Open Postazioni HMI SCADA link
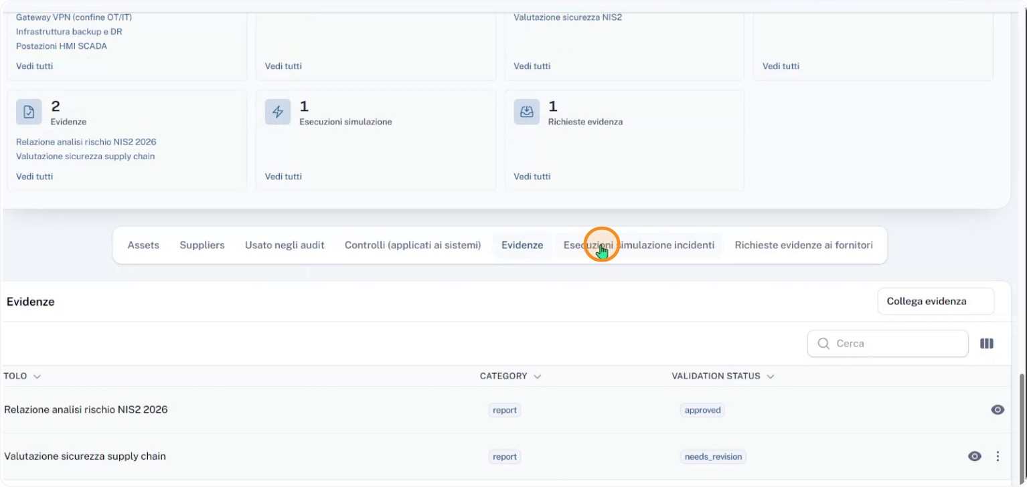 (x=62, y=46)
